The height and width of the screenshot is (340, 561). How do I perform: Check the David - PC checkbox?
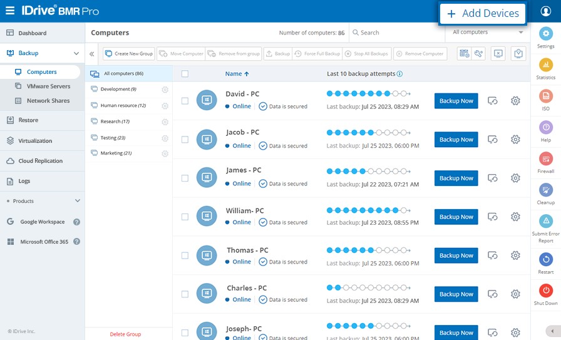tap(185, 101)
